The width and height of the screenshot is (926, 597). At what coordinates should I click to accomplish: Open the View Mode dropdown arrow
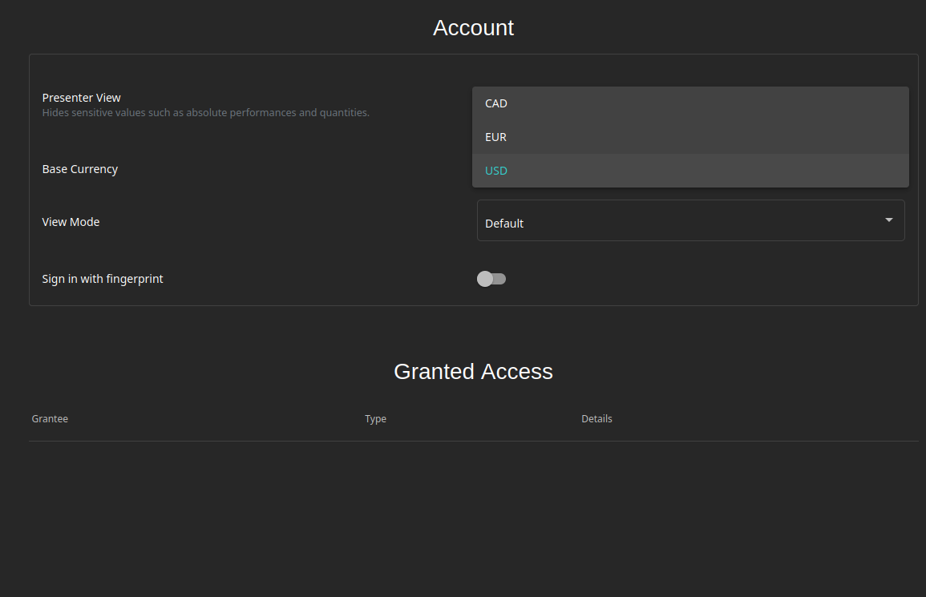(888, 220)
